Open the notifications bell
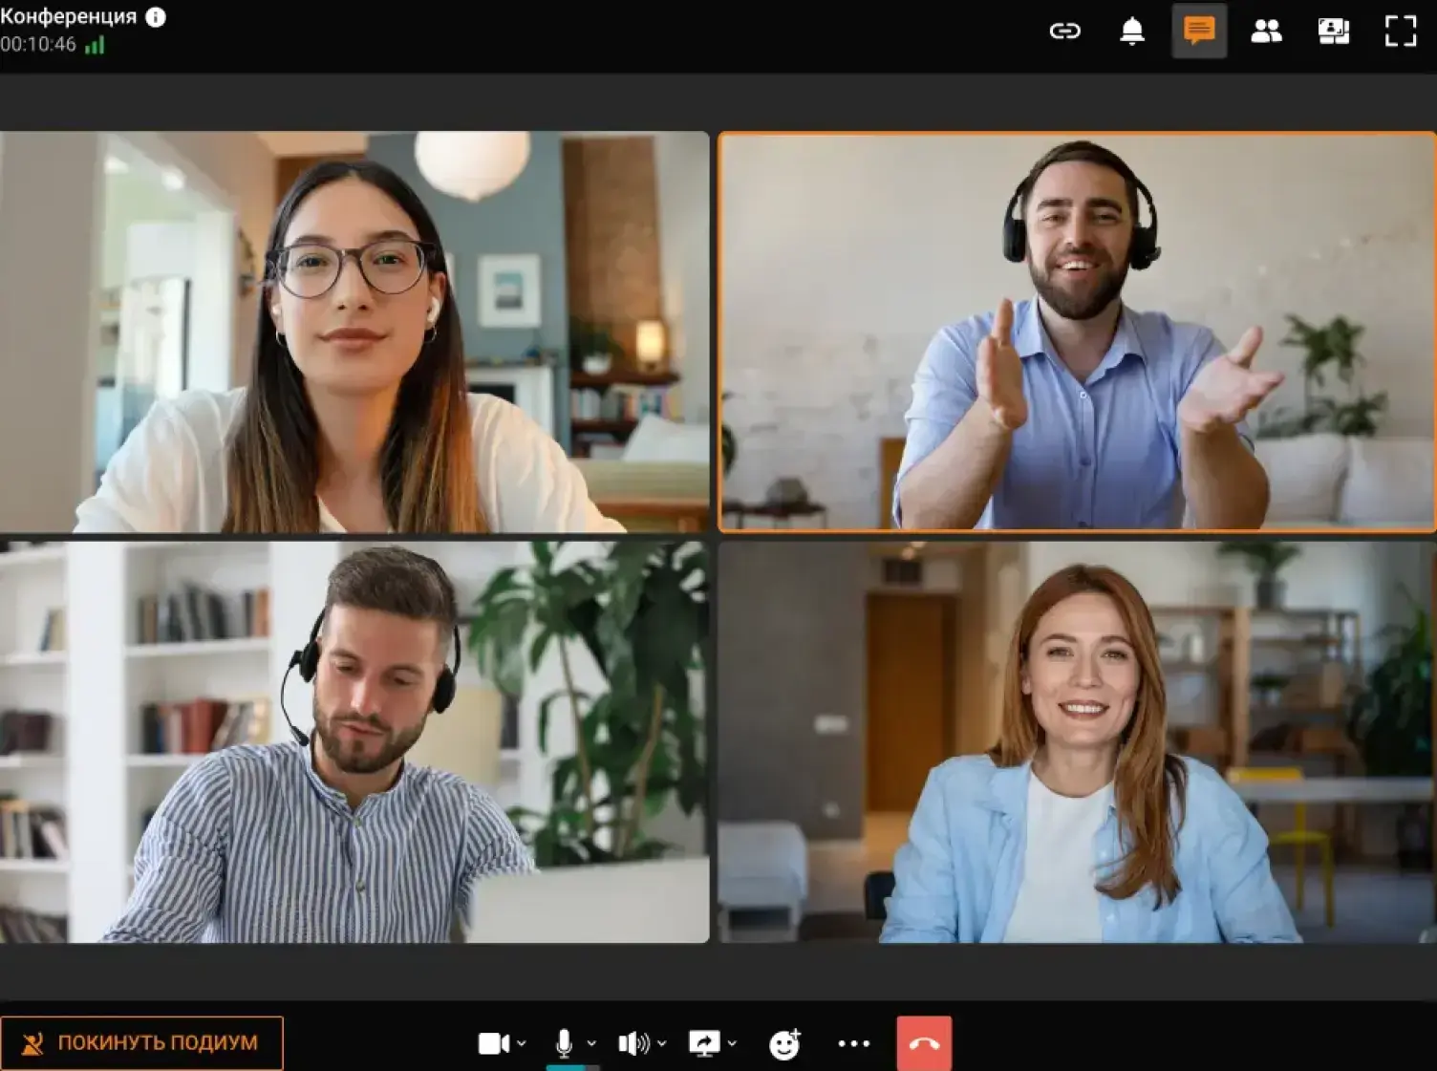This screenshot has width=1437, height=1071. coord(1132,32)
